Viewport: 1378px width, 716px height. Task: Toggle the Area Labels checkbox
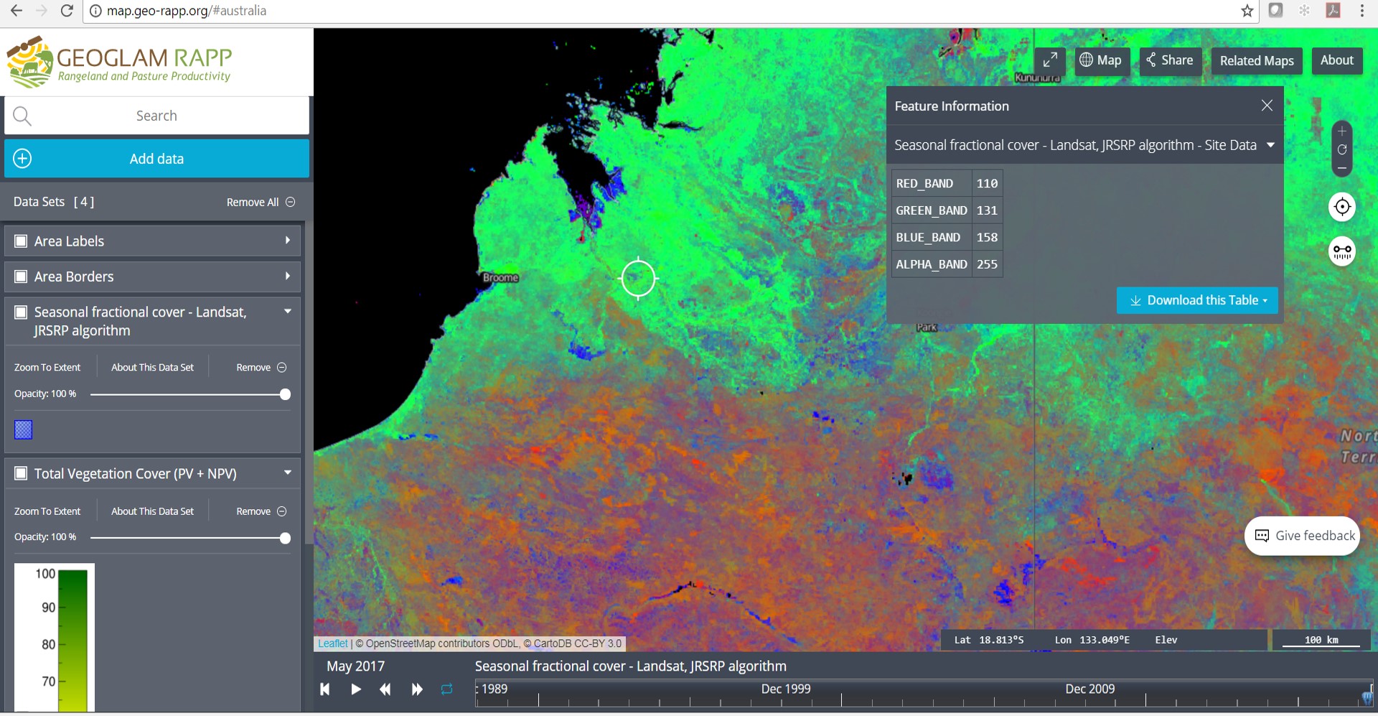(x=22, y=241)
